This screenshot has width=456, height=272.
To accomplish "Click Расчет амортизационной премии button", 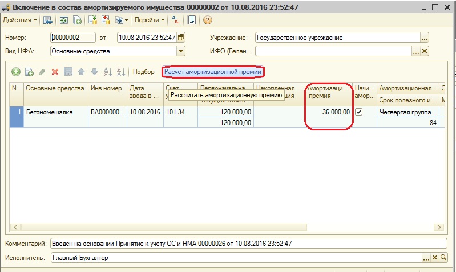I will (x=212, y=72).
